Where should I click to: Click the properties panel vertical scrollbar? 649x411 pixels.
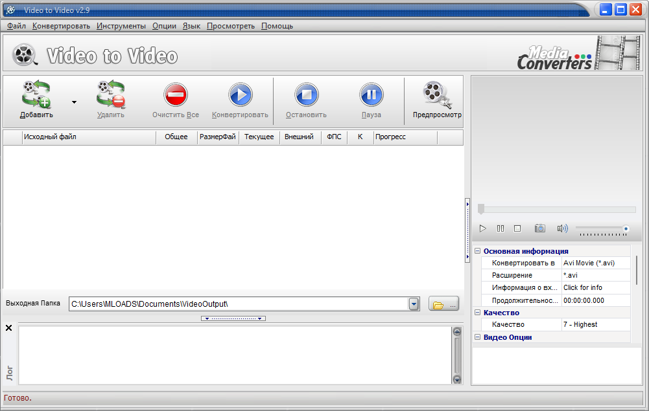637,270
